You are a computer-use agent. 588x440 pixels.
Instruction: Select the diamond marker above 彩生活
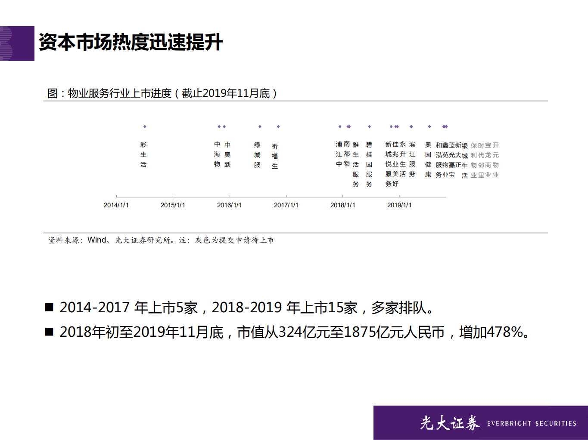coord(145,127)
